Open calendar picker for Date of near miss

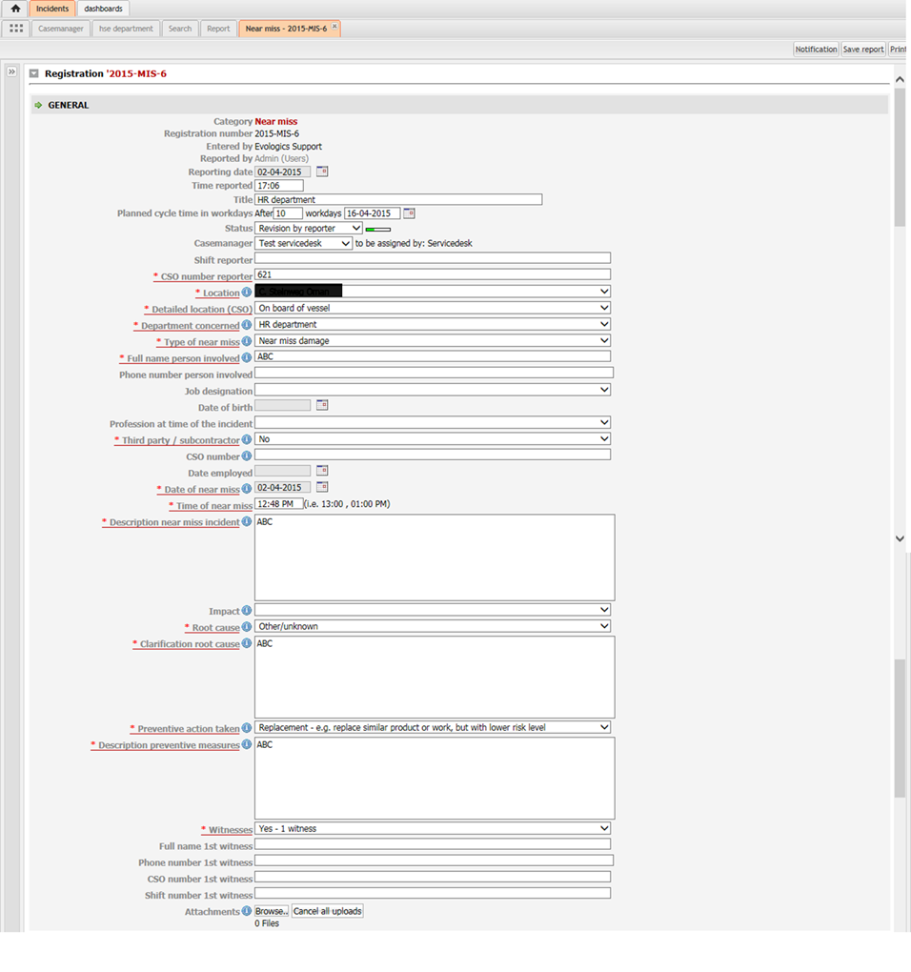pyautogui.click(x=322, y=487)
